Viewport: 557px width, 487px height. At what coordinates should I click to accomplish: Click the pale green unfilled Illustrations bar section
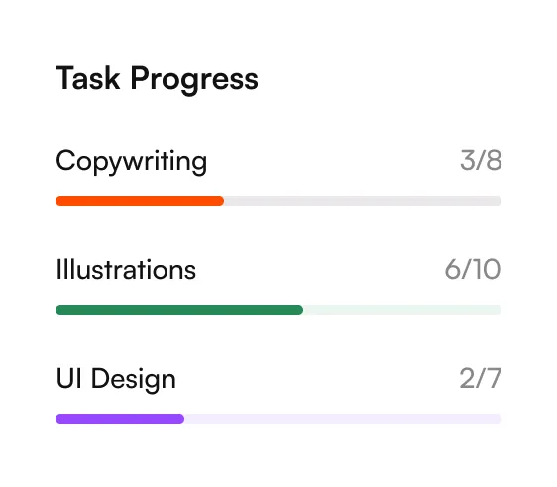coord(402,310)
